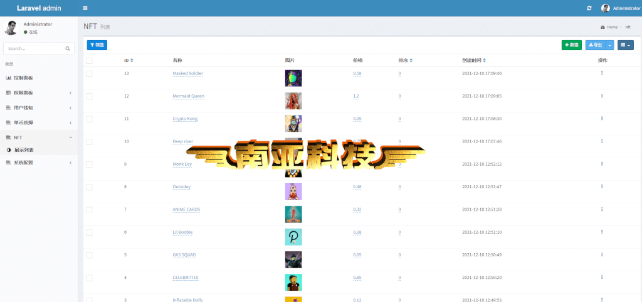Sort the table by ID column
The image size is (642, 302).
point(132,61)
